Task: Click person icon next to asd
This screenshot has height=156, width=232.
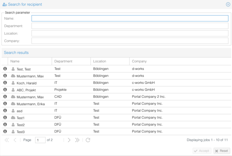Action: 13,111
